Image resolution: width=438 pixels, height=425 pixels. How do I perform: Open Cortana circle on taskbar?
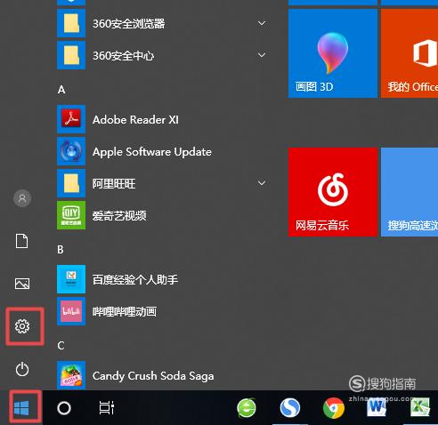64,408
